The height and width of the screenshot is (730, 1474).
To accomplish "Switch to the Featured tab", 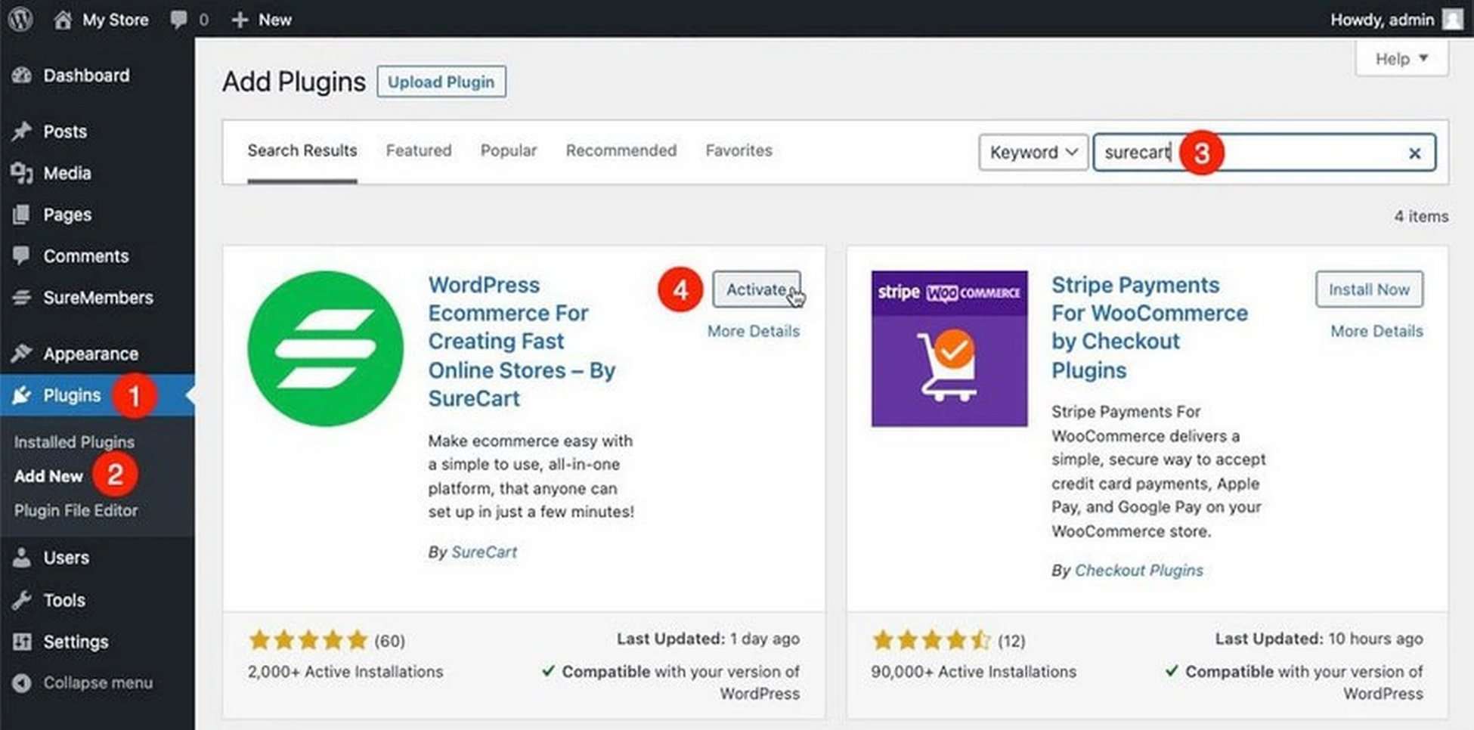I will (x=418, y=150).
